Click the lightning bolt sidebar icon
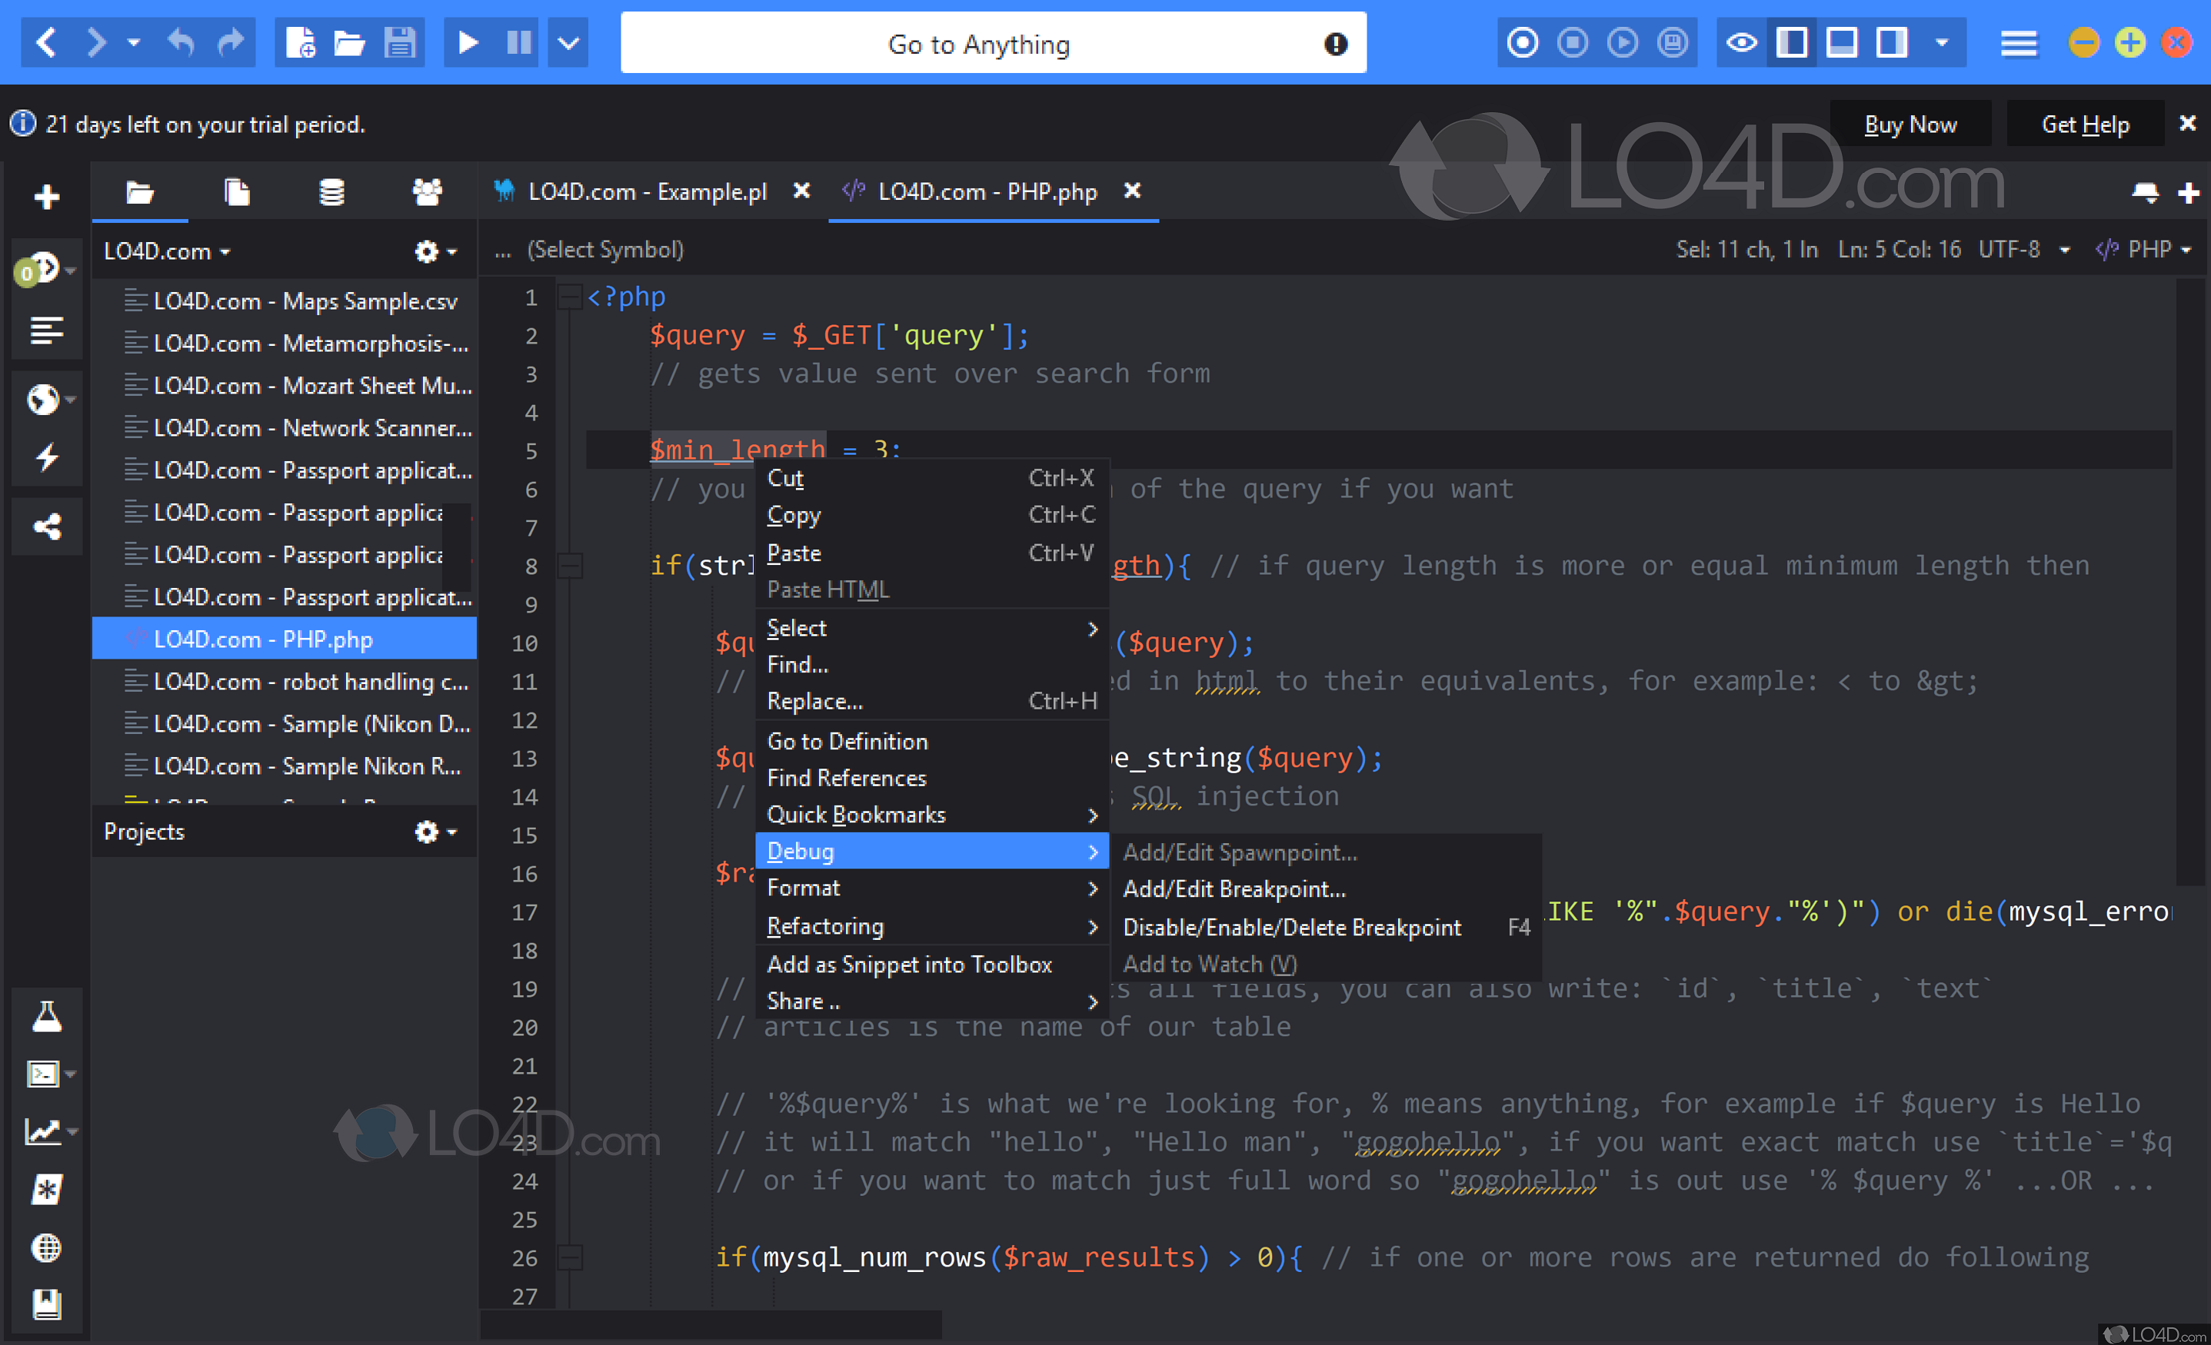 pos(47,457)
